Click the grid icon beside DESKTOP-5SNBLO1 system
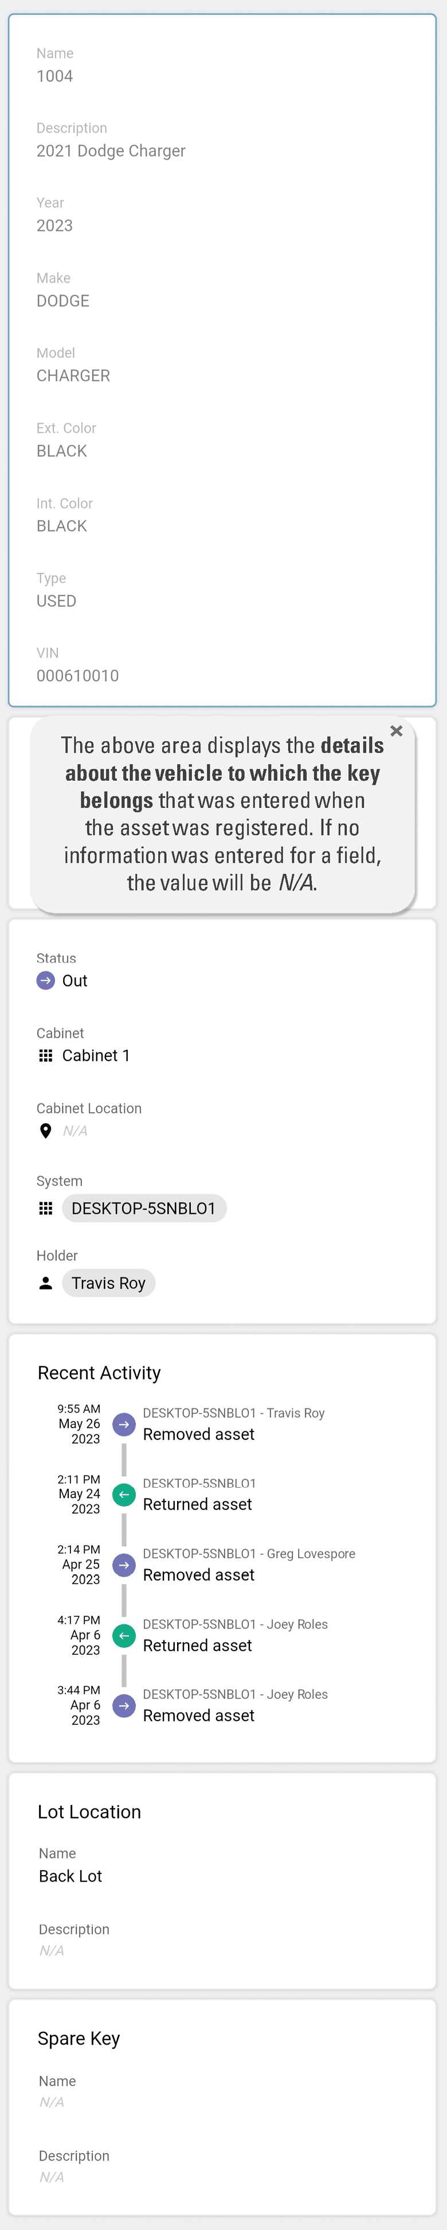The height and width of the screenshot is (2230, 447). (45, 1207)
